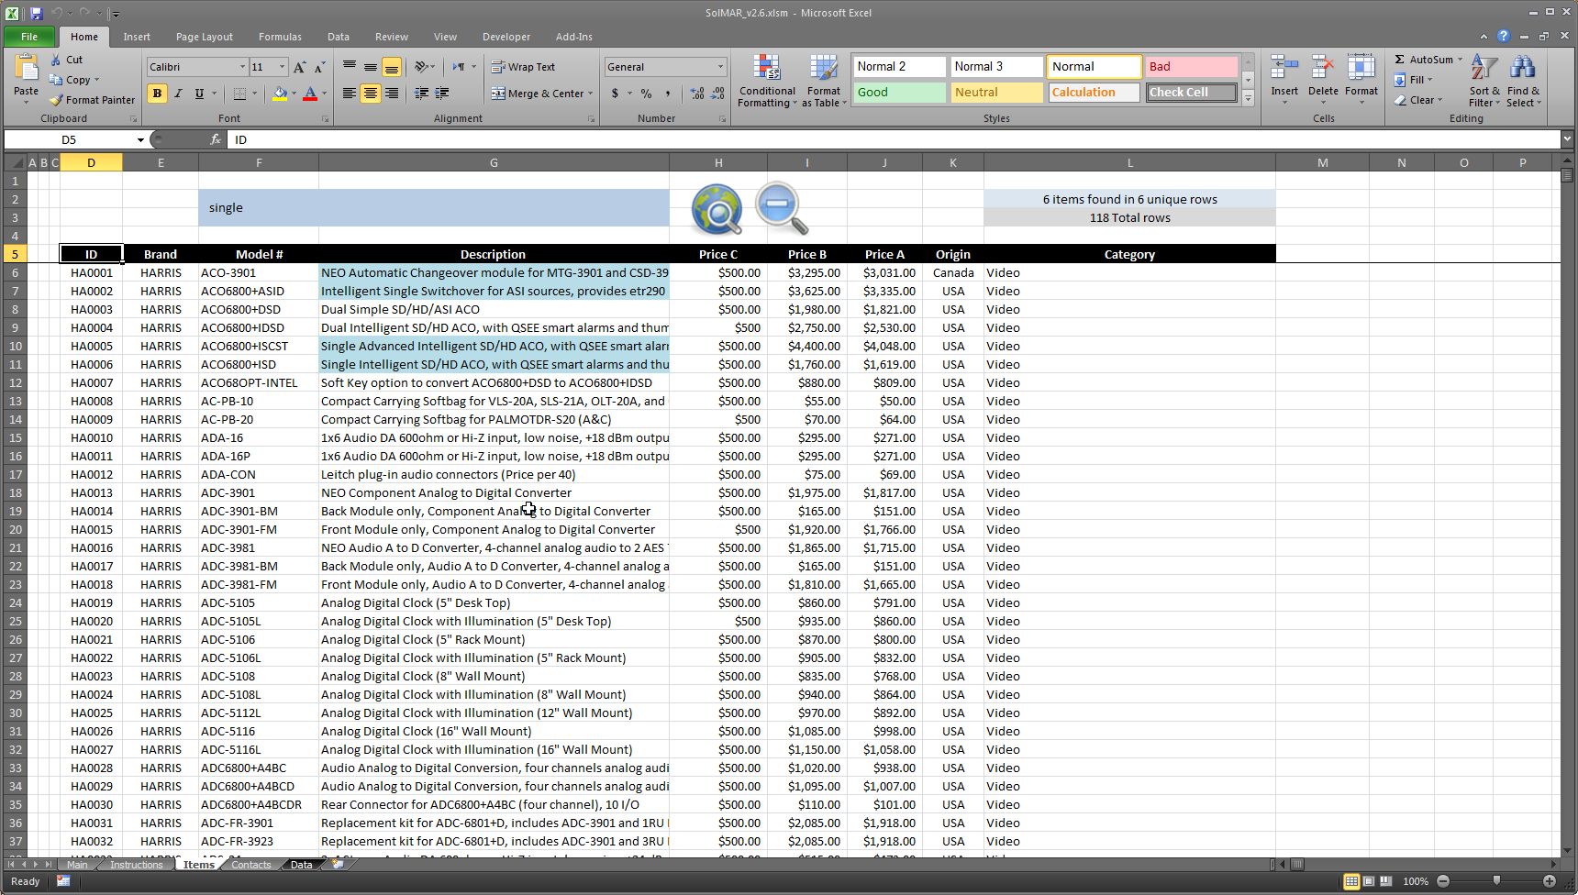Open the number format General dropdown
This screenshot has height=895, width=1578.
coord(720,67)
